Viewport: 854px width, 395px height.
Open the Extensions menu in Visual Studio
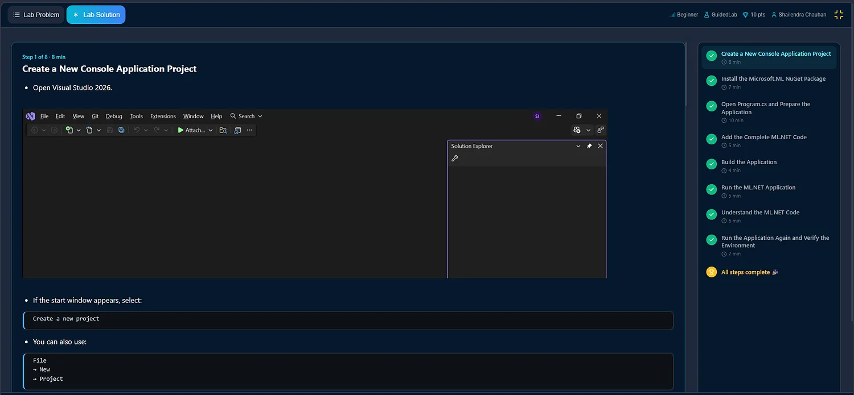pyautogui.click(x=163, y=116)
